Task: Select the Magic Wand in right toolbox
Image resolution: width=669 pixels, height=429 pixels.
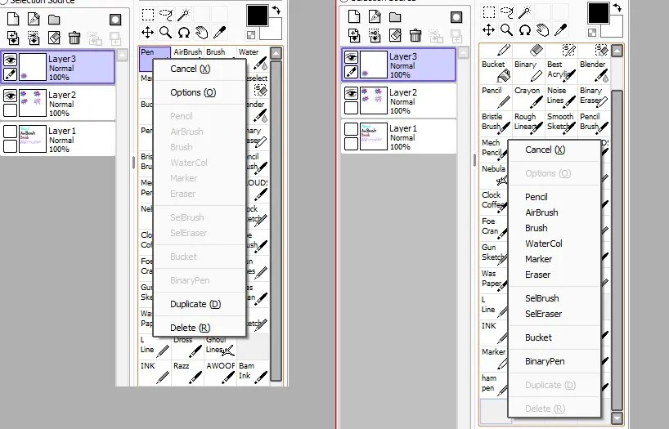Action: (x=525, y=12)
